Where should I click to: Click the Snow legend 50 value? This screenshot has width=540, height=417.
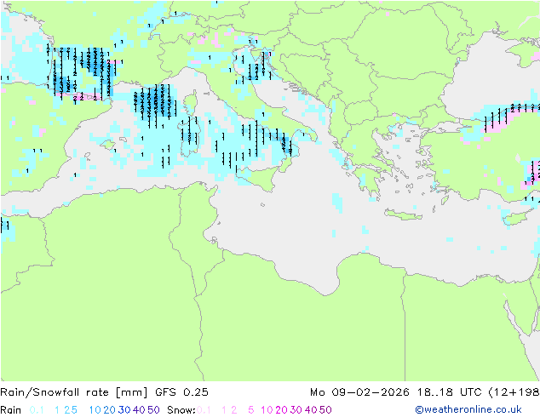click(x=326, y=410)
